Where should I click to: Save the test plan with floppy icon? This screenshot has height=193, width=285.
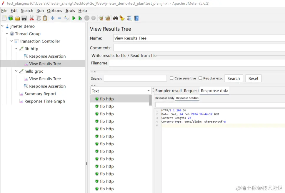[x=24, y=18]
